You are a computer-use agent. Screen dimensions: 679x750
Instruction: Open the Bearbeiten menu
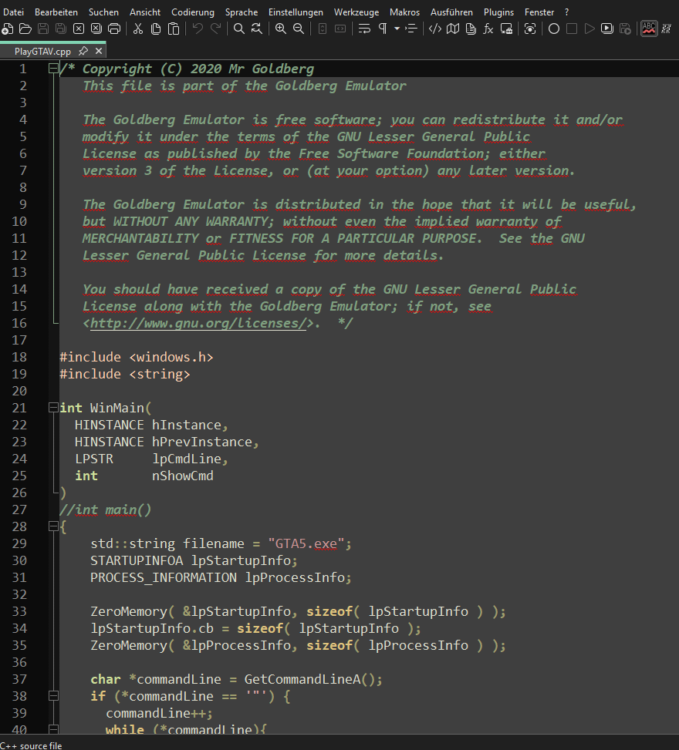(x=56, y=12)
